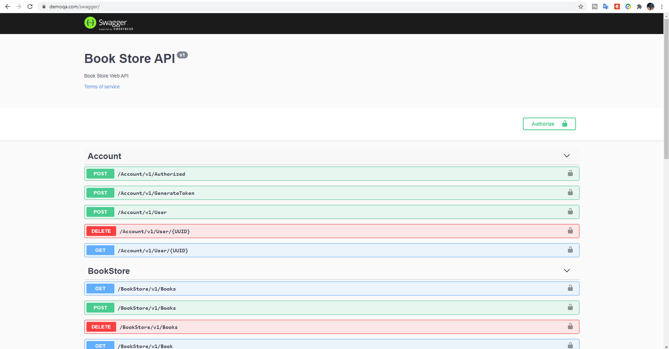Expand the POST /BookStore/v1/Books operation
This screenshot has width=669, height=349.
pos(332,308)
